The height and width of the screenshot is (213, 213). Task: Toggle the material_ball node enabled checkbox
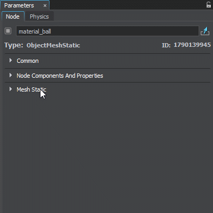[8, 31]
